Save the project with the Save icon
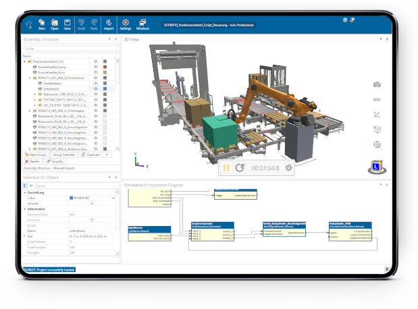The width and height of the screenshot is (418, 309). click(x=67, y=24)
